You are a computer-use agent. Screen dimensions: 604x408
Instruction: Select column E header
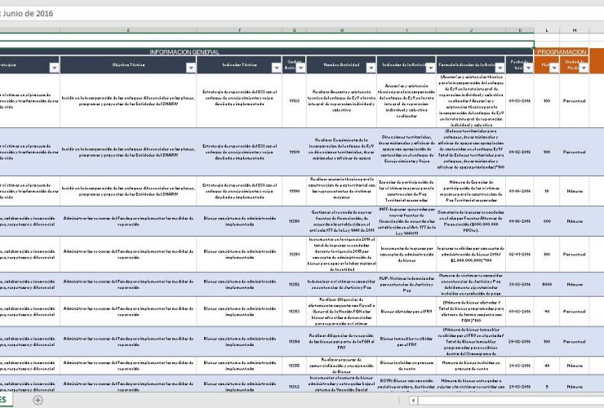tap(128, 30)
